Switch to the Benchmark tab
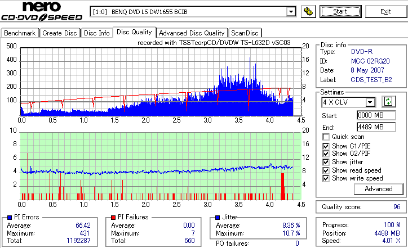Screen dimensions: 408x248 click(x=20, y=33)
